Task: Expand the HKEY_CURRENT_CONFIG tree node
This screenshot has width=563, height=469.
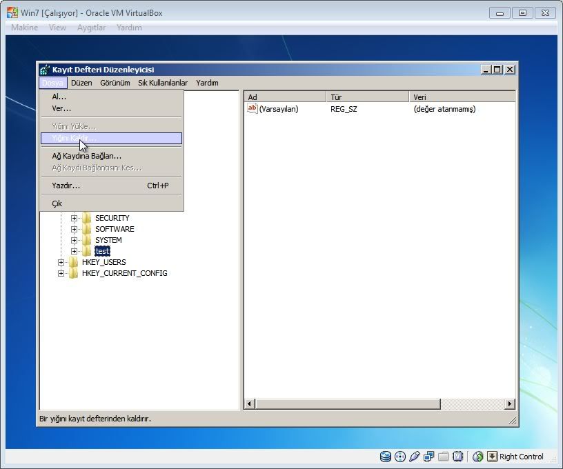Action: (61, 273)
